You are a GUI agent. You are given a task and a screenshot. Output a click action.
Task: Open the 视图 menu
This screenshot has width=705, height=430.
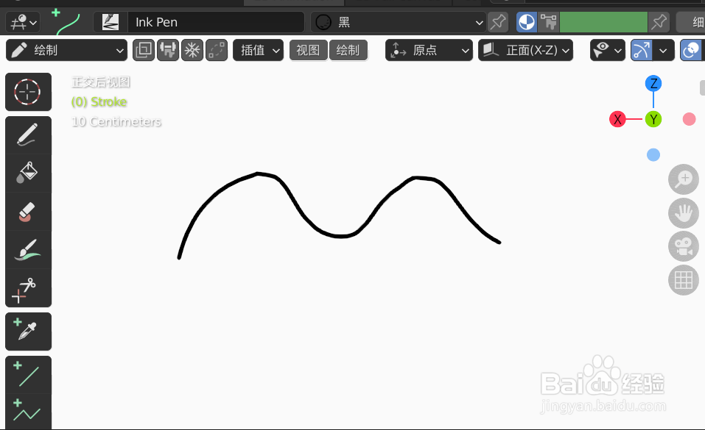point(309,50)
